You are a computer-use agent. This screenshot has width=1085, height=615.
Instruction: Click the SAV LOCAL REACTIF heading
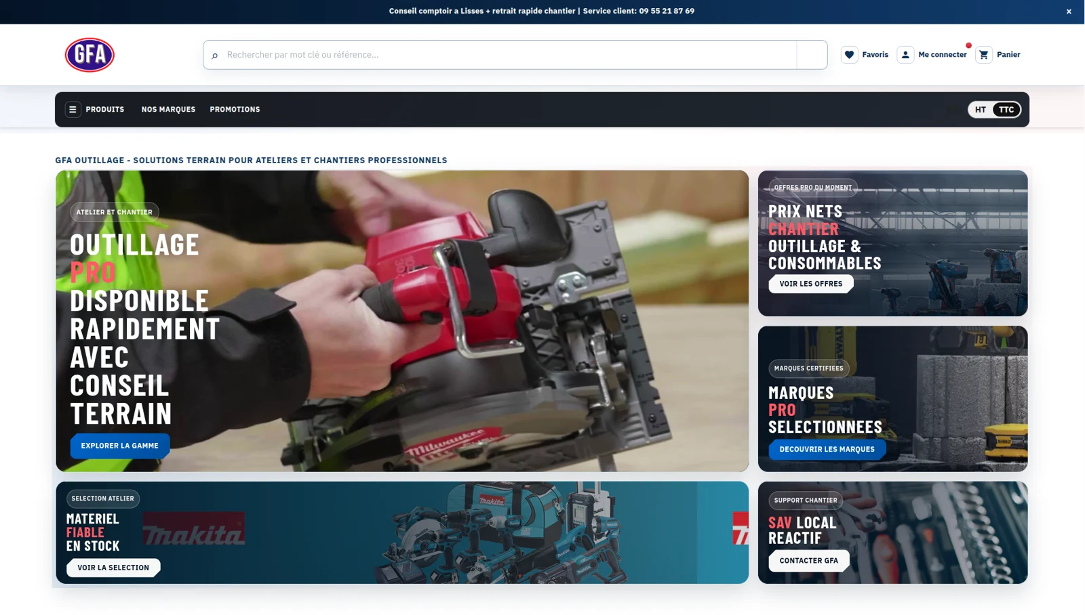pyautogui.click(x=802, y=530)
